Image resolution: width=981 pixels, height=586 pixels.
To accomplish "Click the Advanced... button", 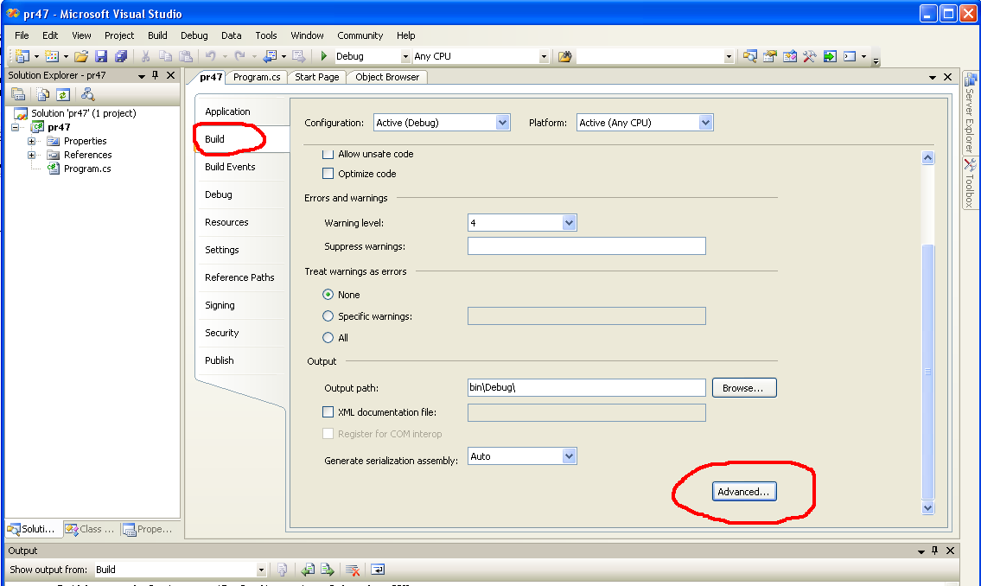I will click(x=743, y=492).
